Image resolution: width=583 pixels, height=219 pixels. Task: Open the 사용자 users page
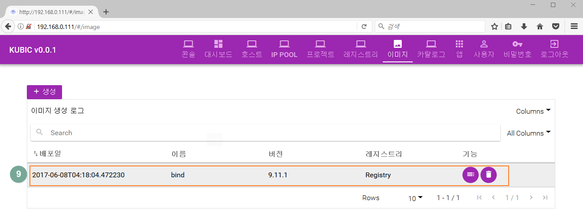coord(484,49)
